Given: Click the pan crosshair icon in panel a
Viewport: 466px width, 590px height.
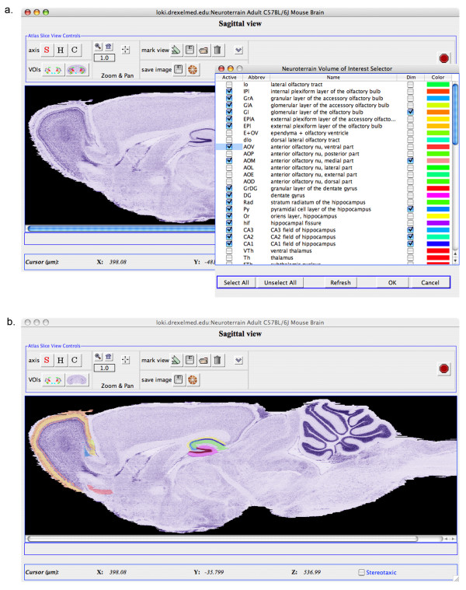Looking at the screenshot, I should point(127,51).
